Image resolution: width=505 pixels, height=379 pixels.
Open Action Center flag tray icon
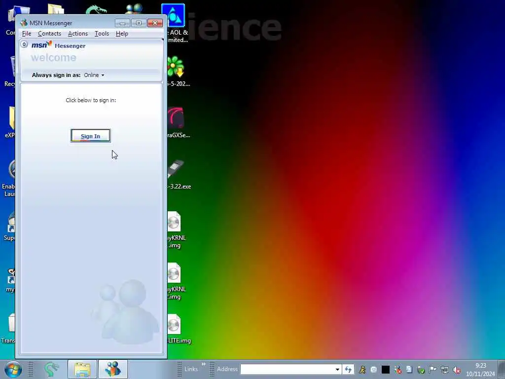[433, 370]
